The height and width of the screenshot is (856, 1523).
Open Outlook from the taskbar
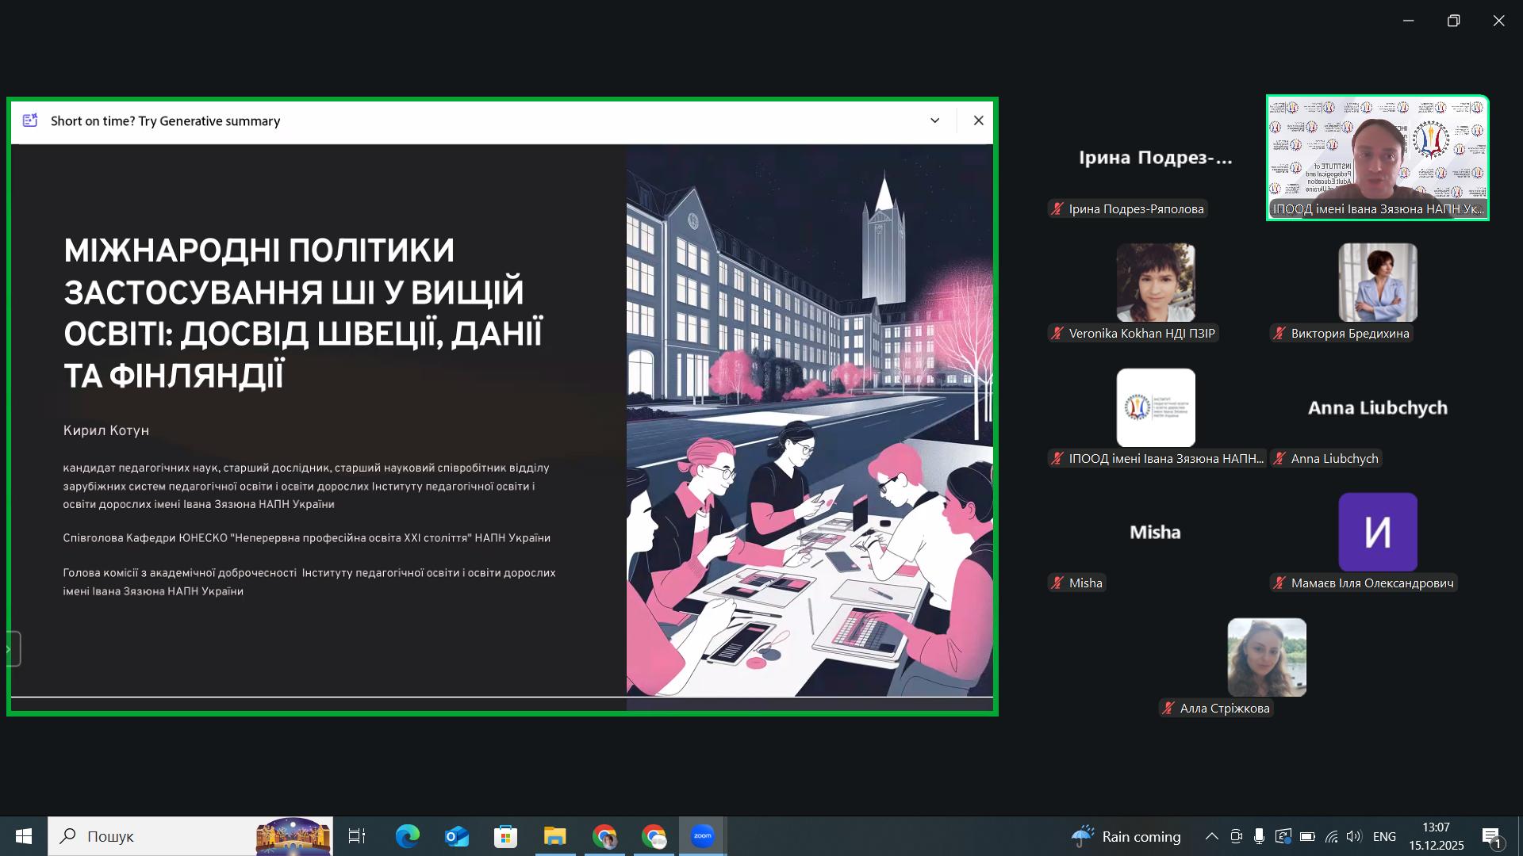pyautogui.click(x=457, y=836)
